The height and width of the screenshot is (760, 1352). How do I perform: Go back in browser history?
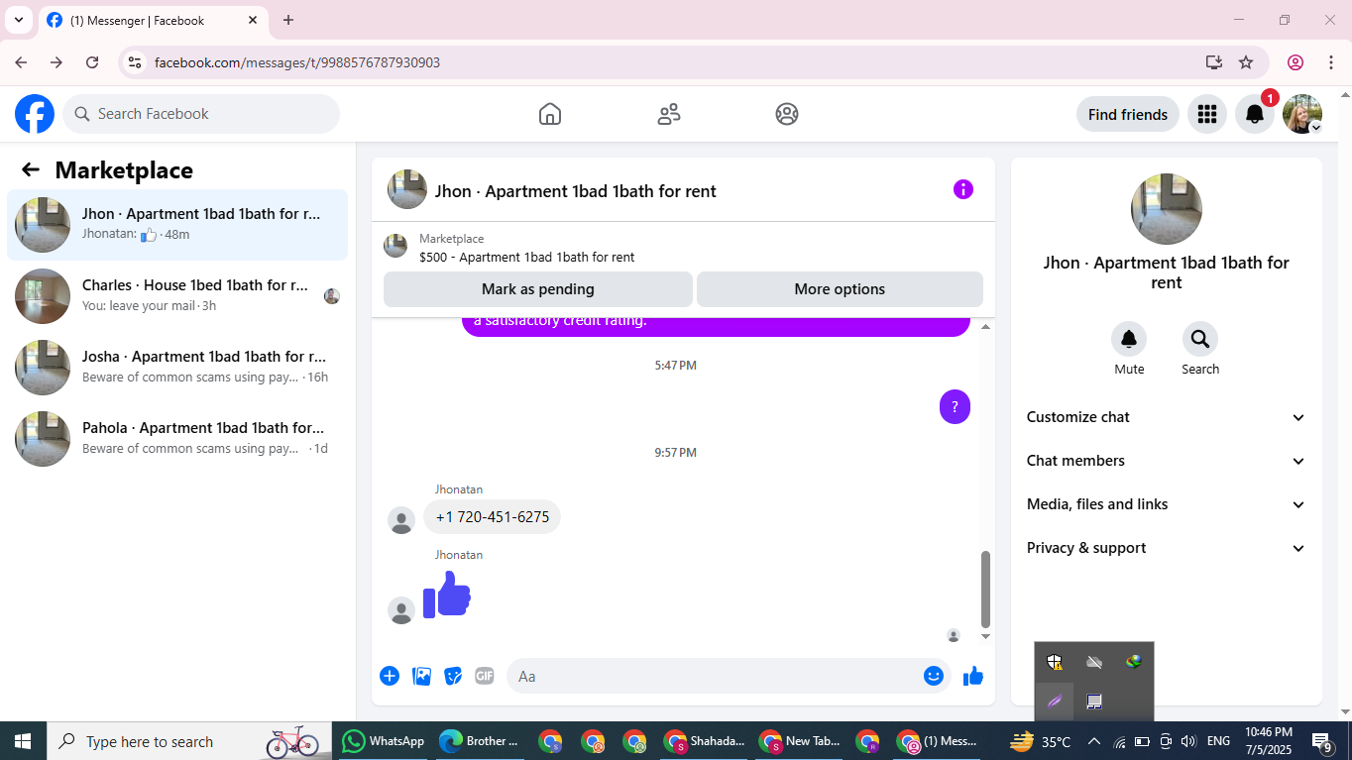(x=21, y=62)
